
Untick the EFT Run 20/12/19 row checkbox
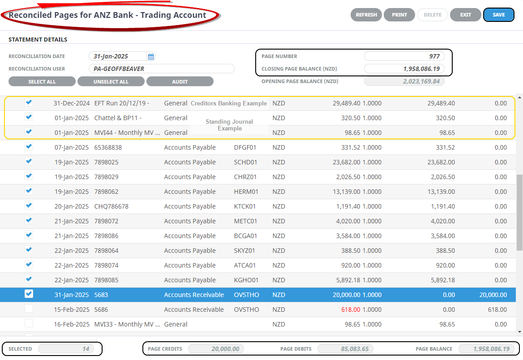pyautogui.click(x=29, y=102)
